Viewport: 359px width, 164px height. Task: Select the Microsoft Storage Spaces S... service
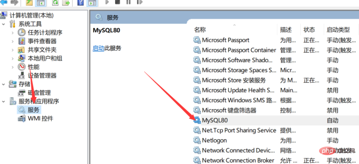[239, 70]
